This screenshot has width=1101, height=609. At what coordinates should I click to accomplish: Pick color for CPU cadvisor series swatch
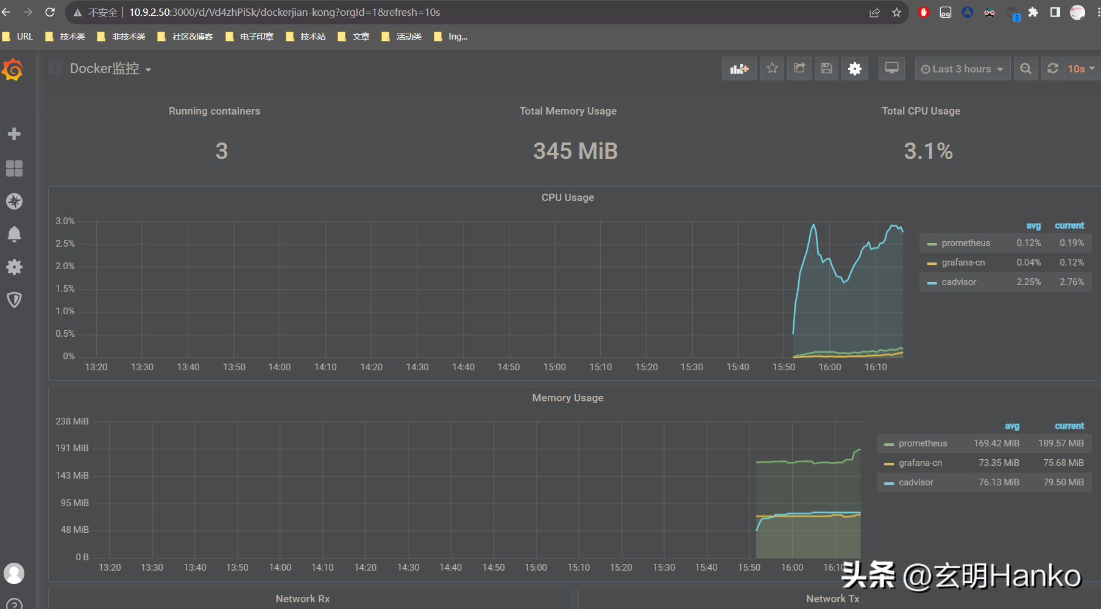pos(932,283)
